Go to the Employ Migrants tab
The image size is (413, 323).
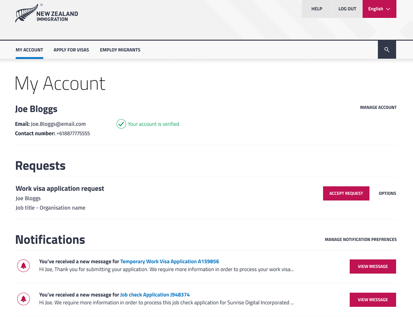pyautogui.click(x=120, y=50)
